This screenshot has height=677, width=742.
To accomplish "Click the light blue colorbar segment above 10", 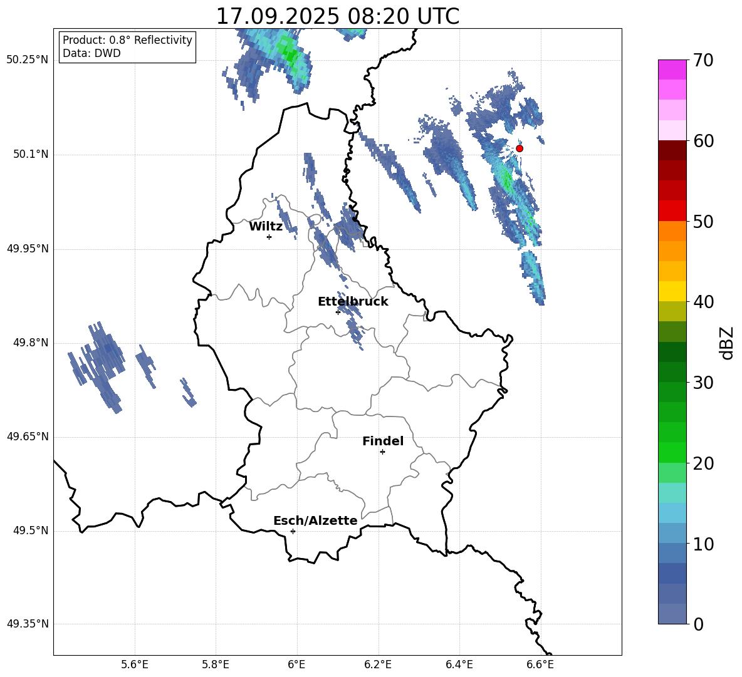I will tap(672, 534).
